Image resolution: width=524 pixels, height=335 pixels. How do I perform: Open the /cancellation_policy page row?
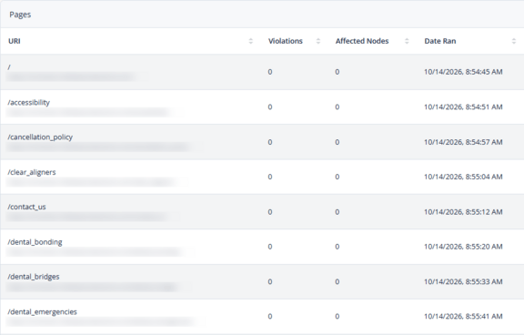point(262,142)
